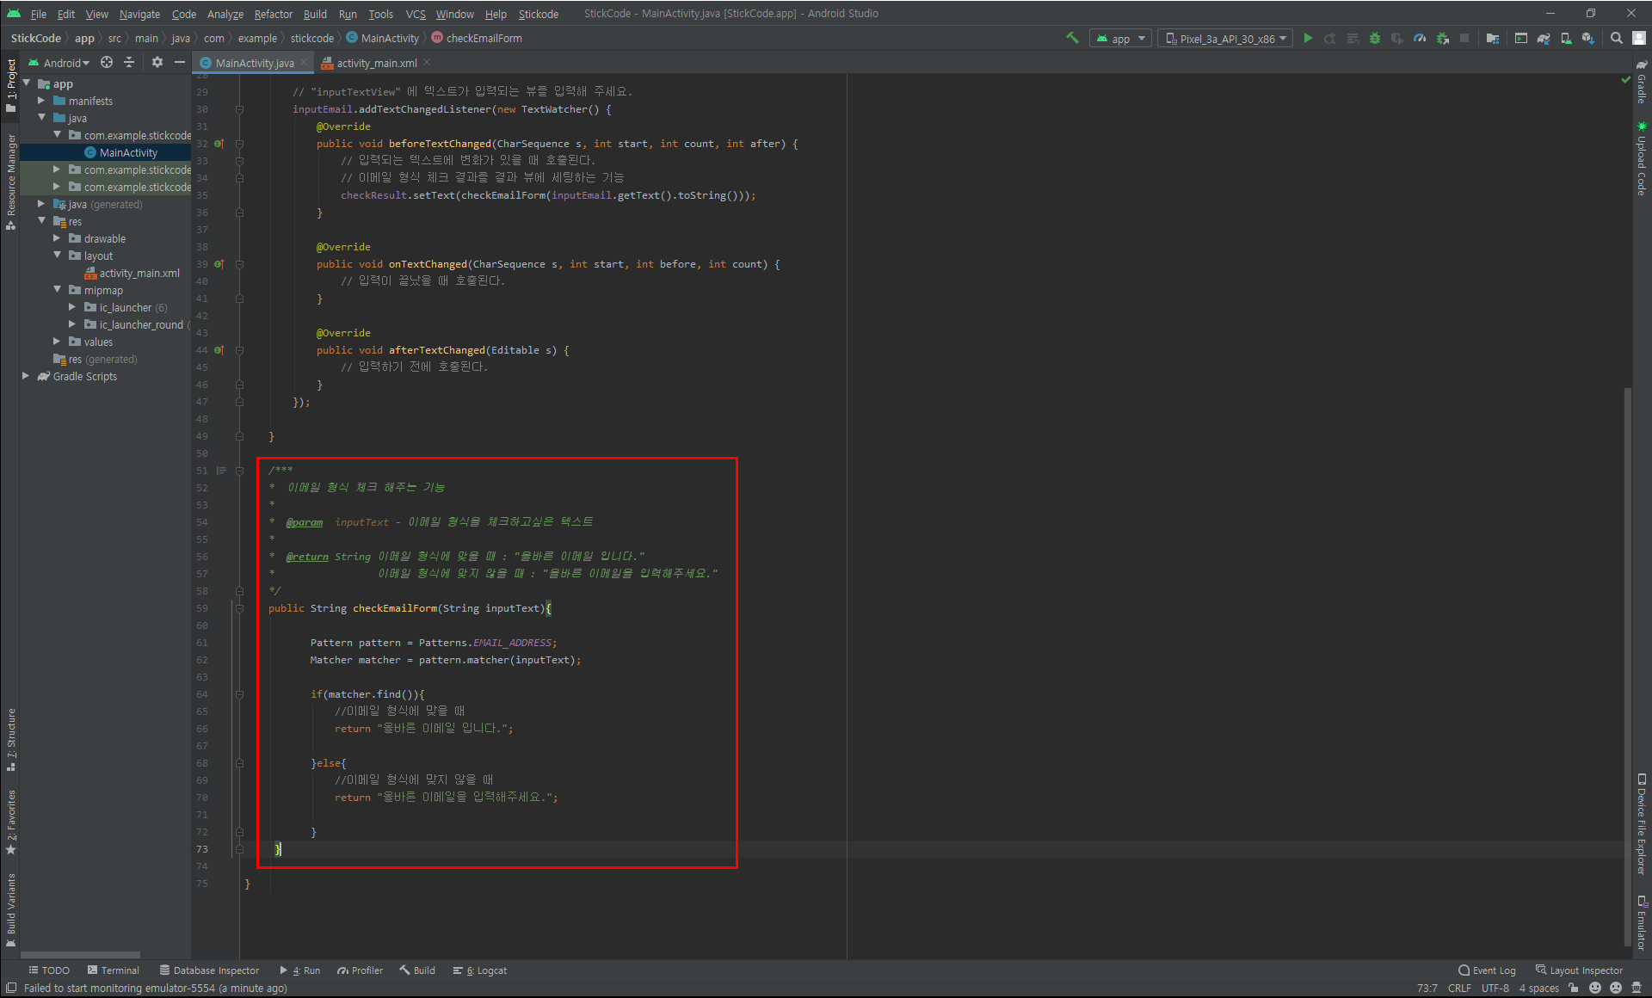Screen dimensions: 1652x998
Task: Open project panel settings gear
Action: pyautogui.click(x=157, y=62)
